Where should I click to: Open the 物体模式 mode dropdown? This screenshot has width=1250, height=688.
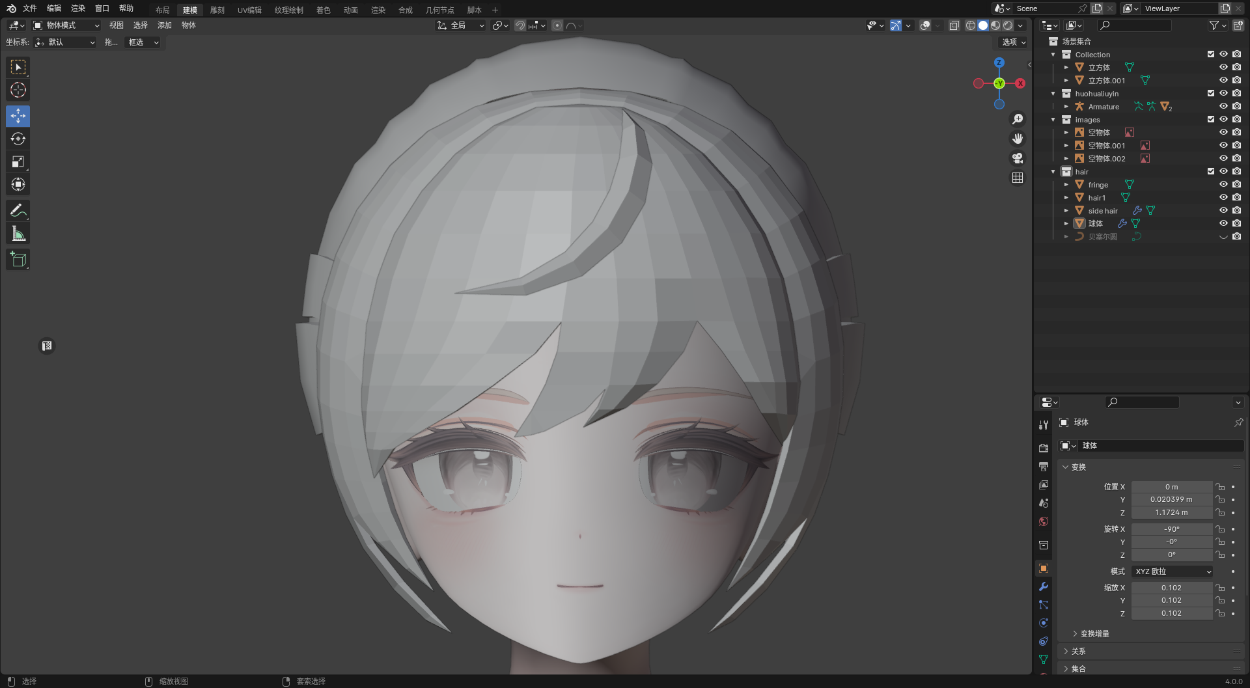click(x=66, y=25)
